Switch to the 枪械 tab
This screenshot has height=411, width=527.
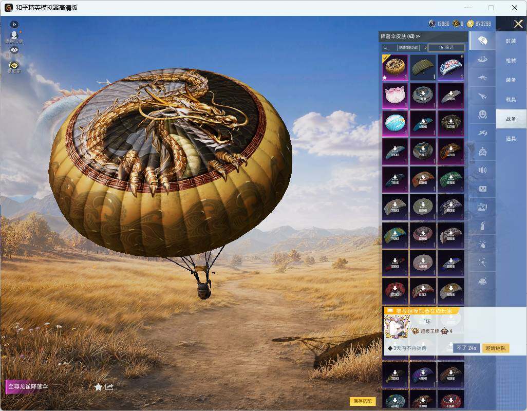click(511, 61)
